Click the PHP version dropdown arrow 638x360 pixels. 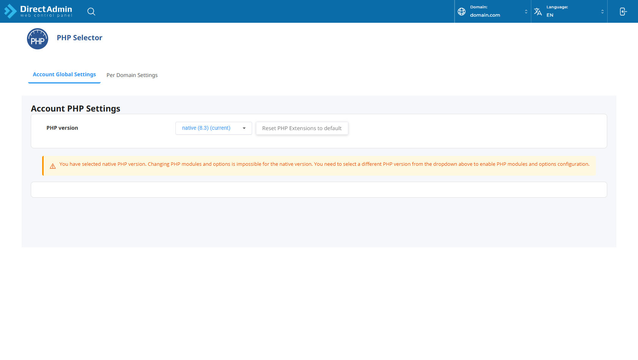(244, 128)
